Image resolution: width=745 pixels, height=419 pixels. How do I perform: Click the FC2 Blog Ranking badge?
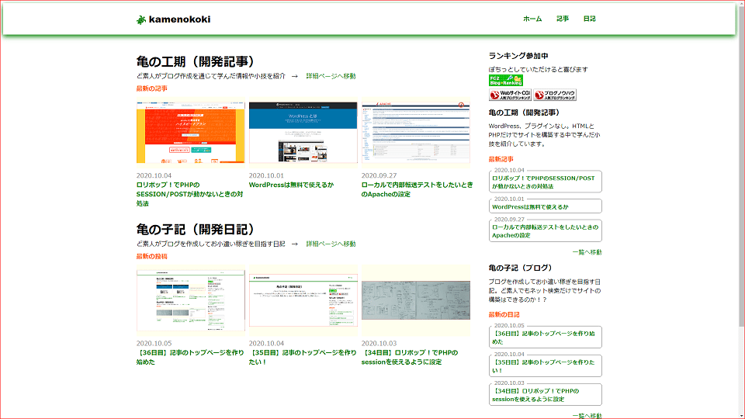(505, 80)
